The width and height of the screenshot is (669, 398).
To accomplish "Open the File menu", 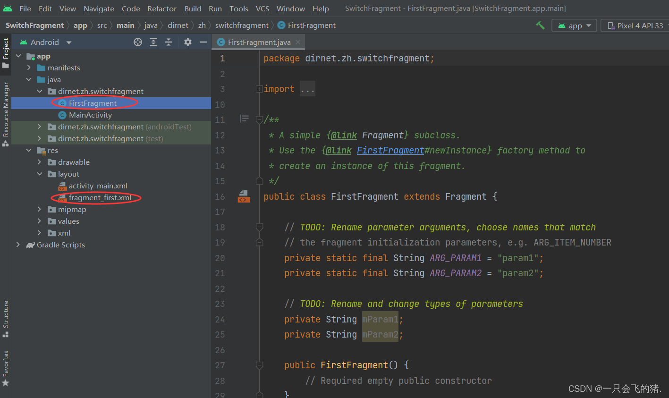I will click(25, 8).
